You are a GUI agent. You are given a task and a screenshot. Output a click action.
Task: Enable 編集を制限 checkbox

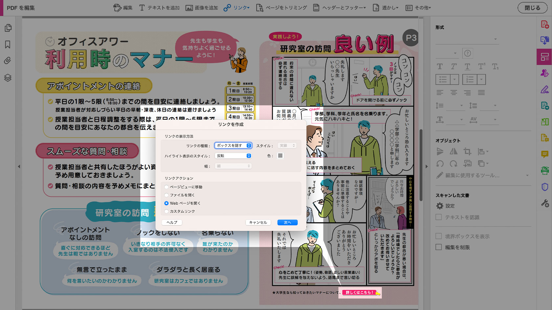[x=439, y=247]
